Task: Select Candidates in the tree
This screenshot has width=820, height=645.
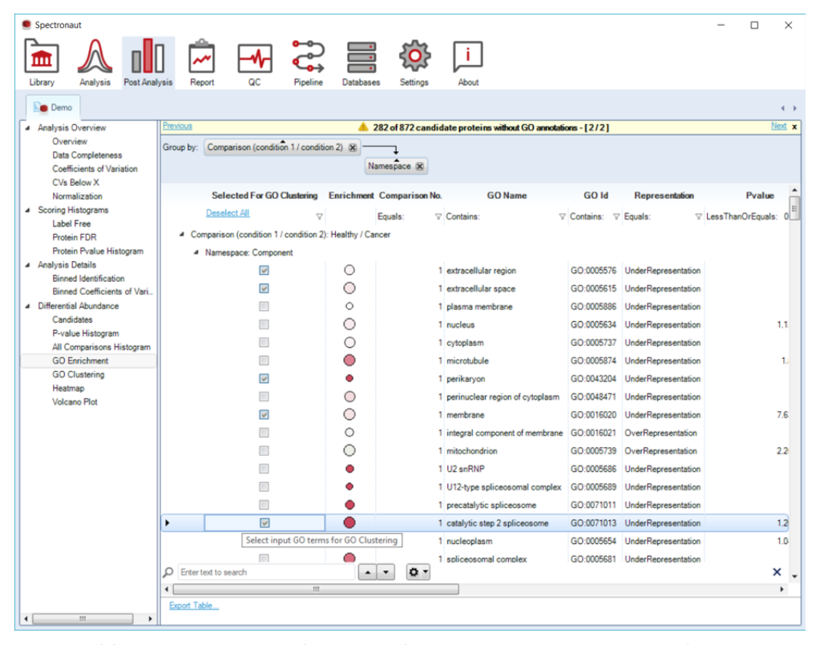Action: pyautogui.click(x=72, y=320)
